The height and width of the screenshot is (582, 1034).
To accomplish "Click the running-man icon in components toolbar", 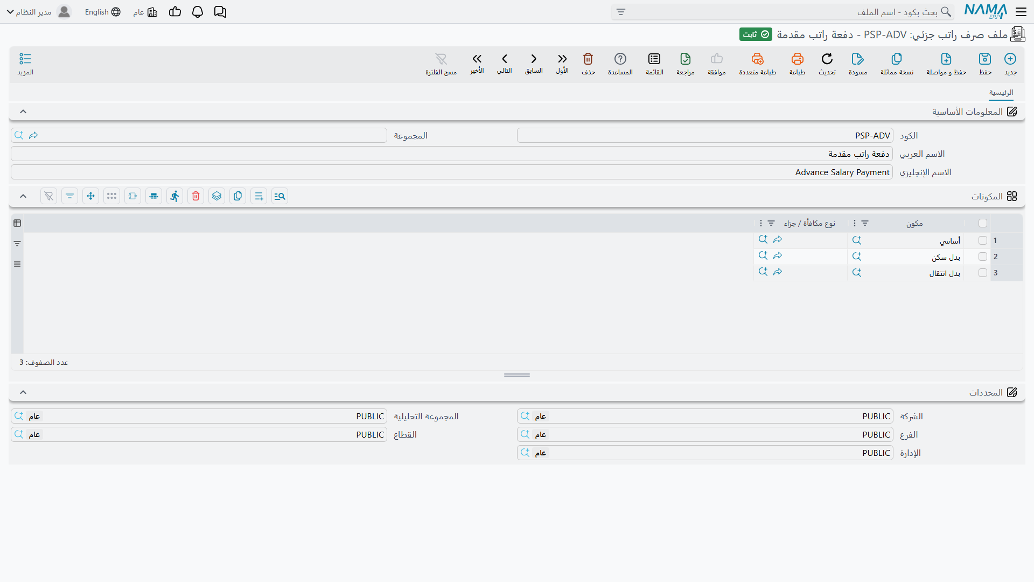I will (x=175, y=196).
